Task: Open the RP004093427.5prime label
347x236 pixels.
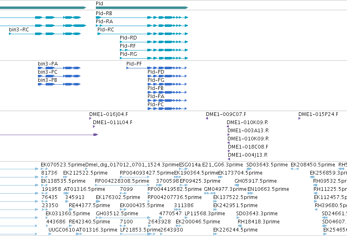Action: (147, 173)
